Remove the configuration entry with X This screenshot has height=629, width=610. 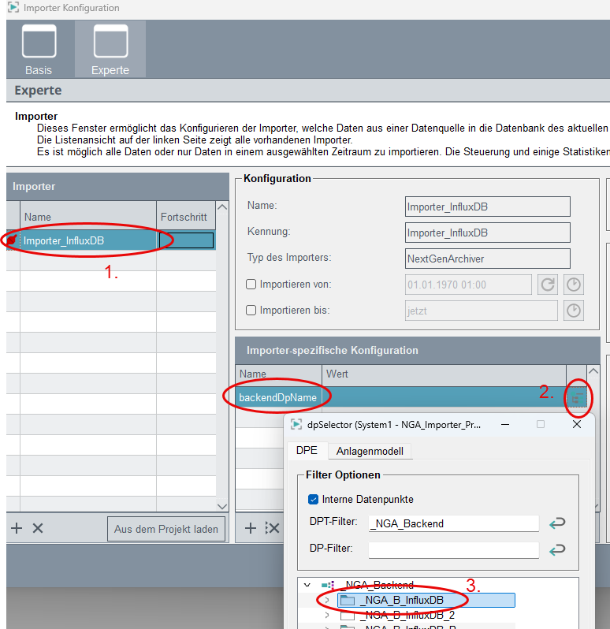tap(273, 528)
